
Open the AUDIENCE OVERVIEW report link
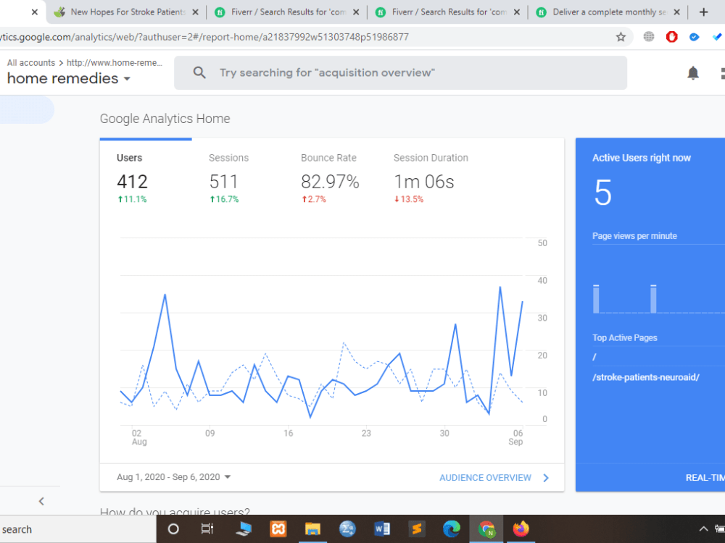(x=485, y=478)
